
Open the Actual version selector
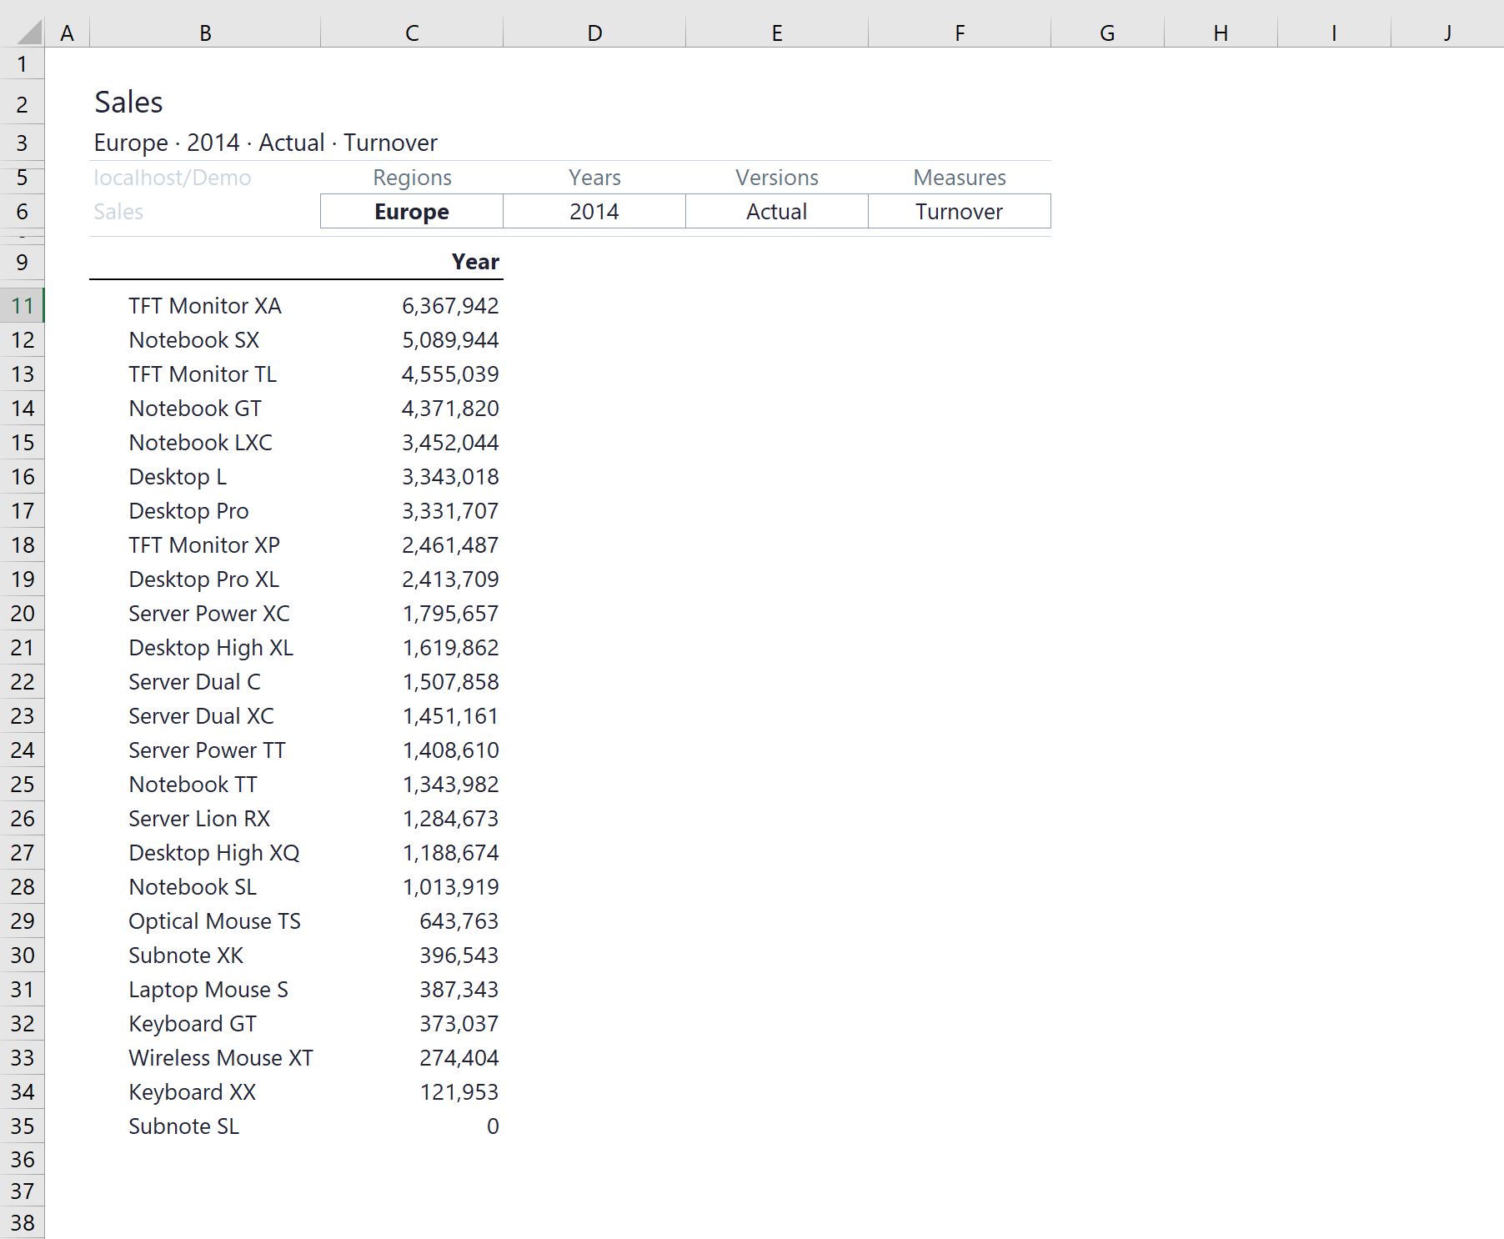coord(777,212)
